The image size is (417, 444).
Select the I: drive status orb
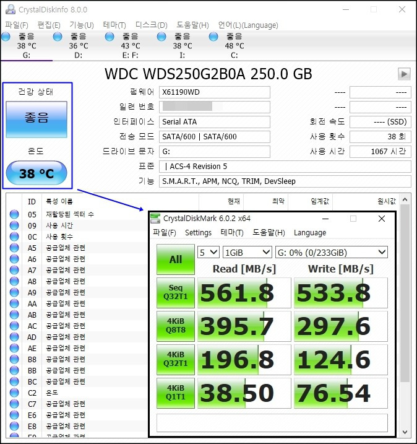click(161, 37)
